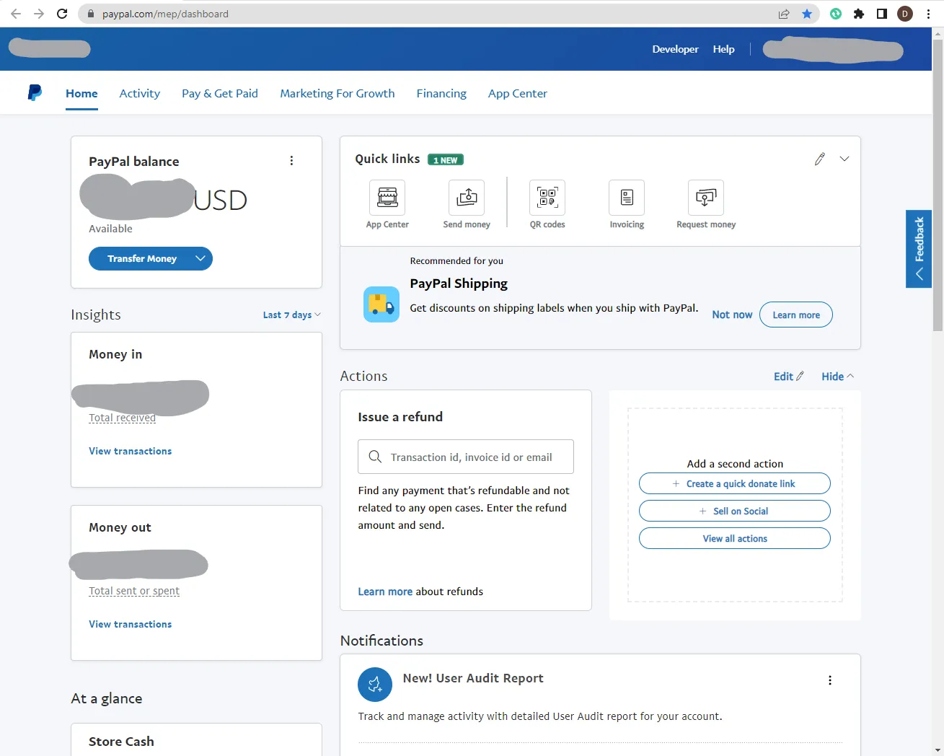Open Invoicing quick link icon

tap(627, 198)
